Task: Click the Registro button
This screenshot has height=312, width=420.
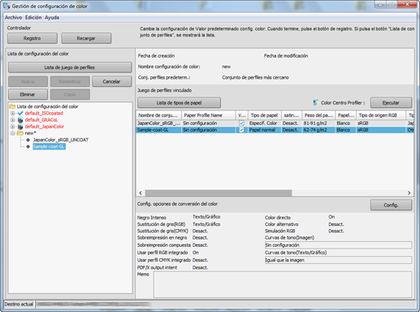Action: tap(32, 38)
